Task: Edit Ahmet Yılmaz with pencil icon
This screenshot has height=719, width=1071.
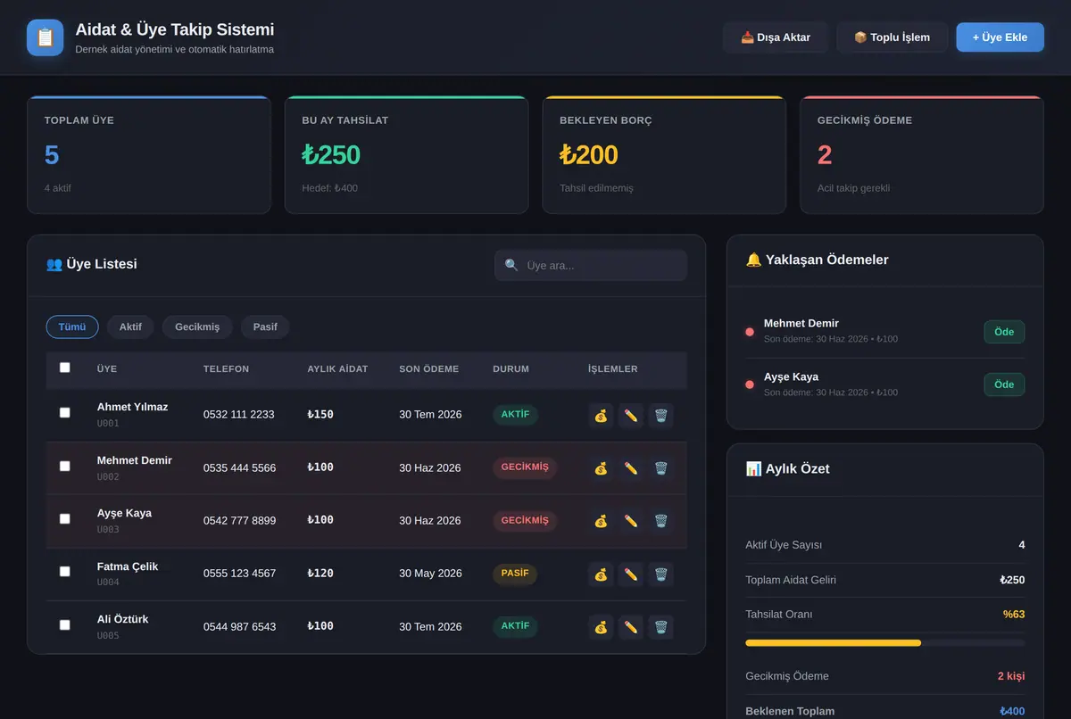Action: tap(631, 416)
